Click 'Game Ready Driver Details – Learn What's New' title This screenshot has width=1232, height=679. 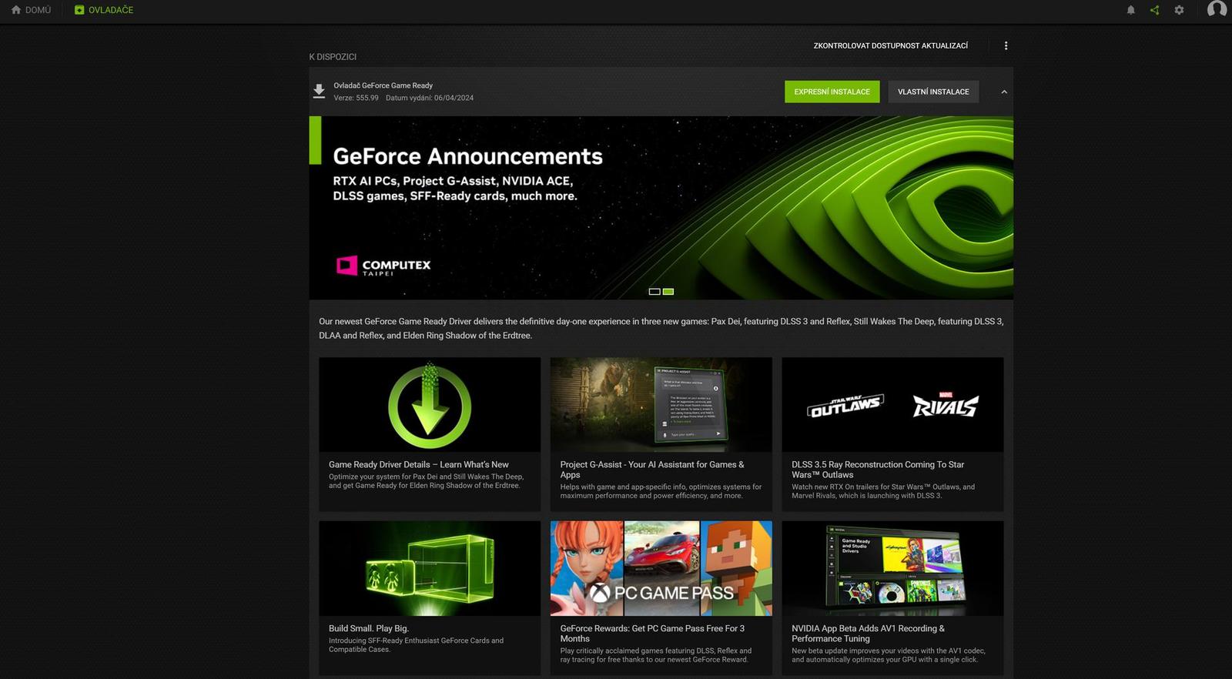point(419,464)
